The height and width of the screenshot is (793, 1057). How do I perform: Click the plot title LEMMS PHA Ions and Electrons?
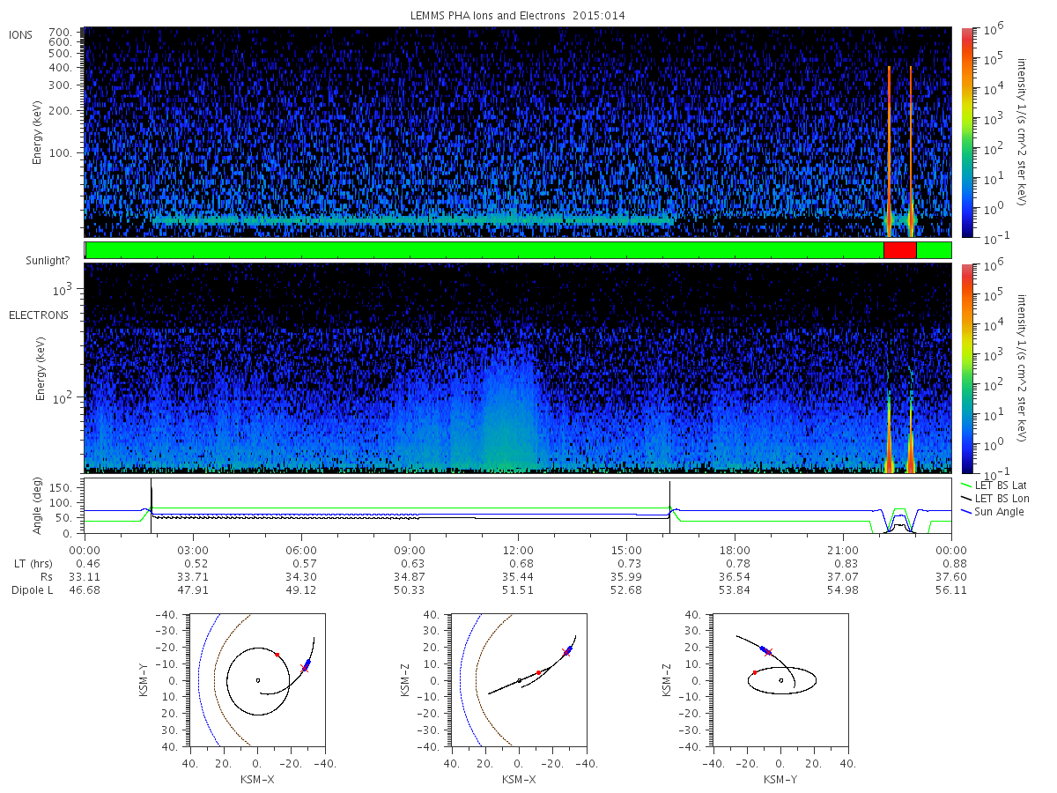coord(518,16)
